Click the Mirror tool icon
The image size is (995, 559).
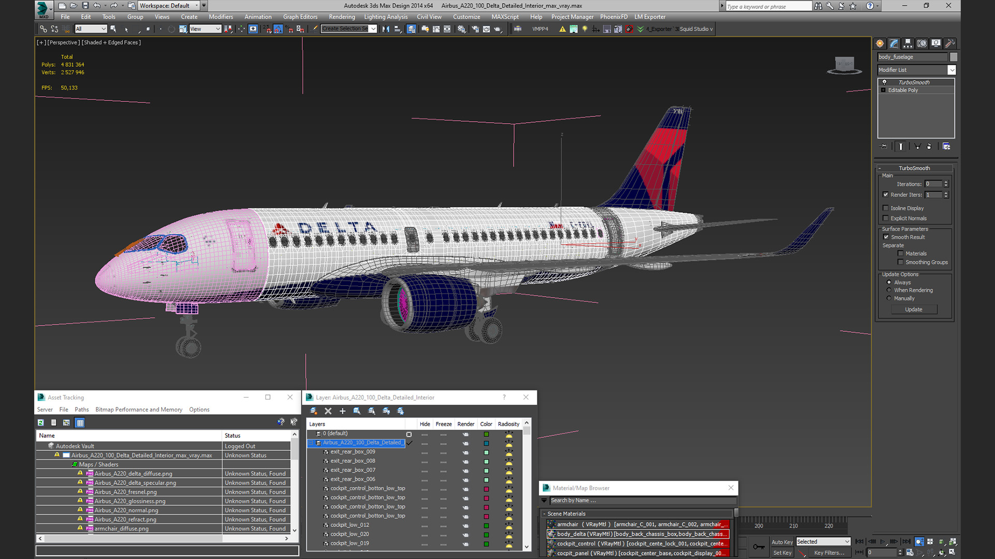[x=386, y=29]
